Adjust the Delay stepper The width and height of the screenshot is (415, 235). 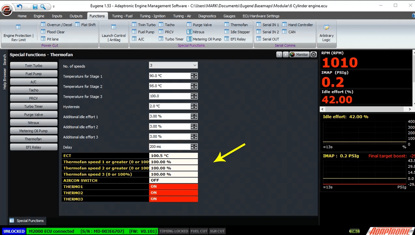[x=194, y=147]
